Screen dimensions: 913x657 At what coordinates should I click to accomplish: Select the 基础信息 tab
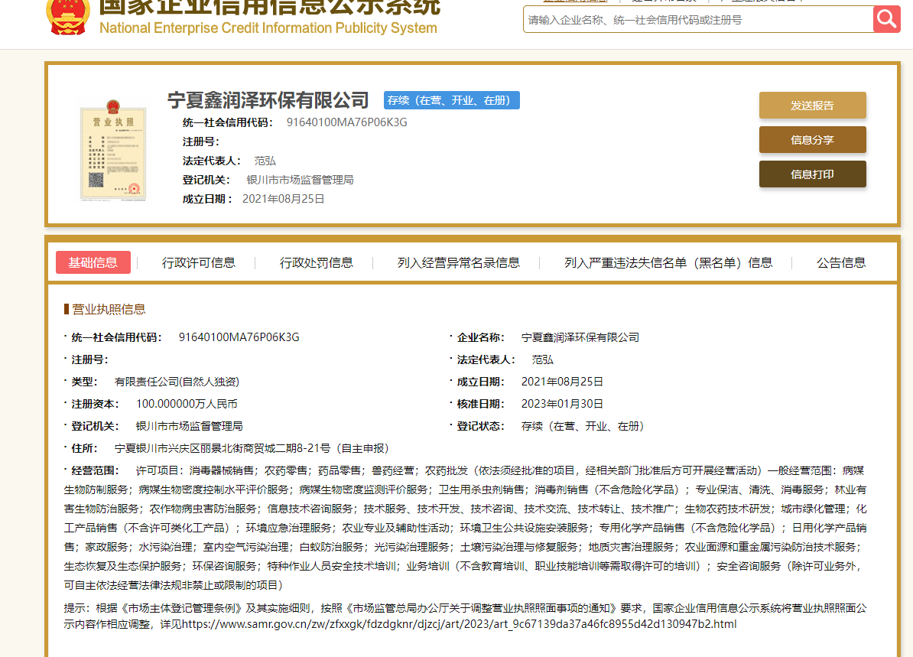[x=93, y=262]
